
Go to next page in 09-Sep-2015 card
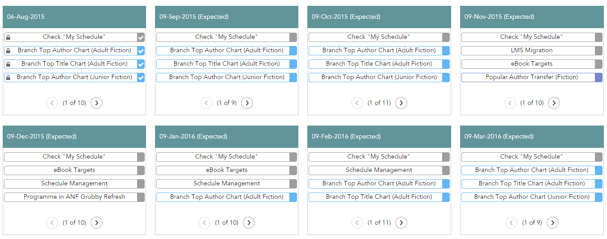[x=247, y=103]
